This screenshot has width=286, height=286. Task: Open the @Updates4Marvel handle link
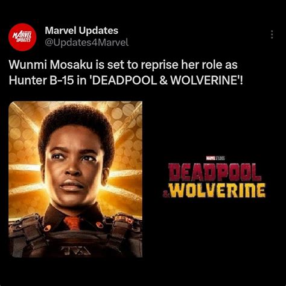pyautogui.click(x=87, y=42)
